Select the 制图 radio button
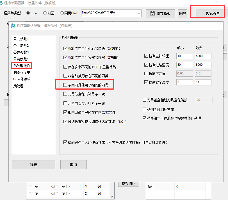Viewport: 228px width, 200px height. 45,13
